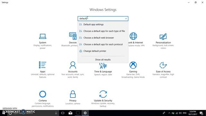
Task: Open Task View in the taskbar
Action: point(63,113)
